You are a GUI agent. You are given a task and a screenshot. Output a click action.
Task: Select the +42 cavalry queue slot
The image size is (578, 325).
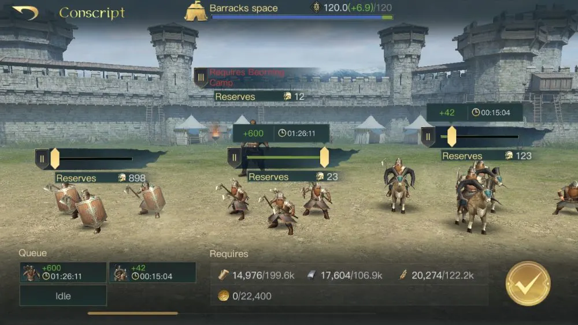pyautogui.click(x=153, y=272)
